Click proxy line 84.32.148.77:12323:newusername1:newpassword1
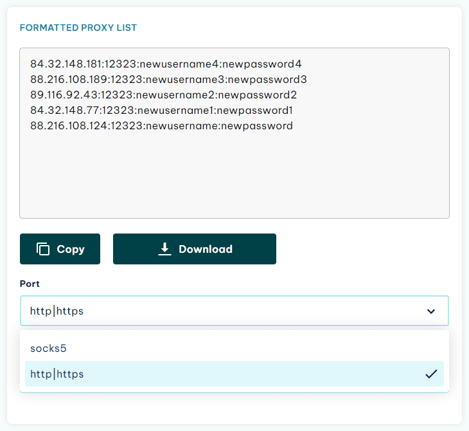The height and width of the screenshot is (431, 469). tap(161, 110)
